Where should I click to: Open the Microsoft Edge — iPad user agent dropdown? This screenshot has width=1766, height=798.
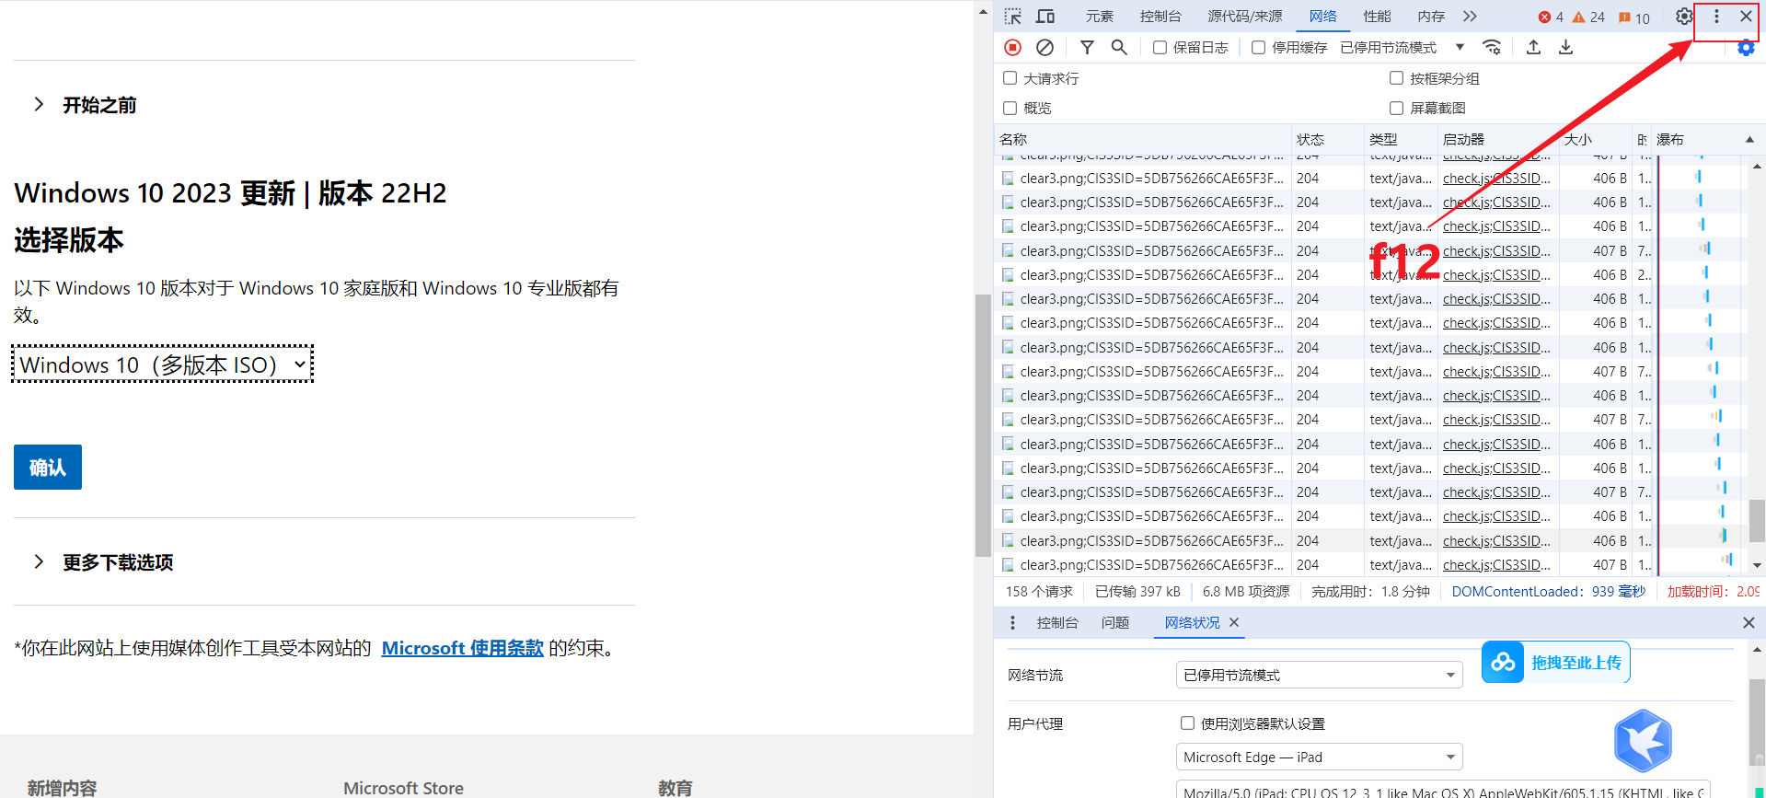pyautogui.click(x=1319, y=757)
